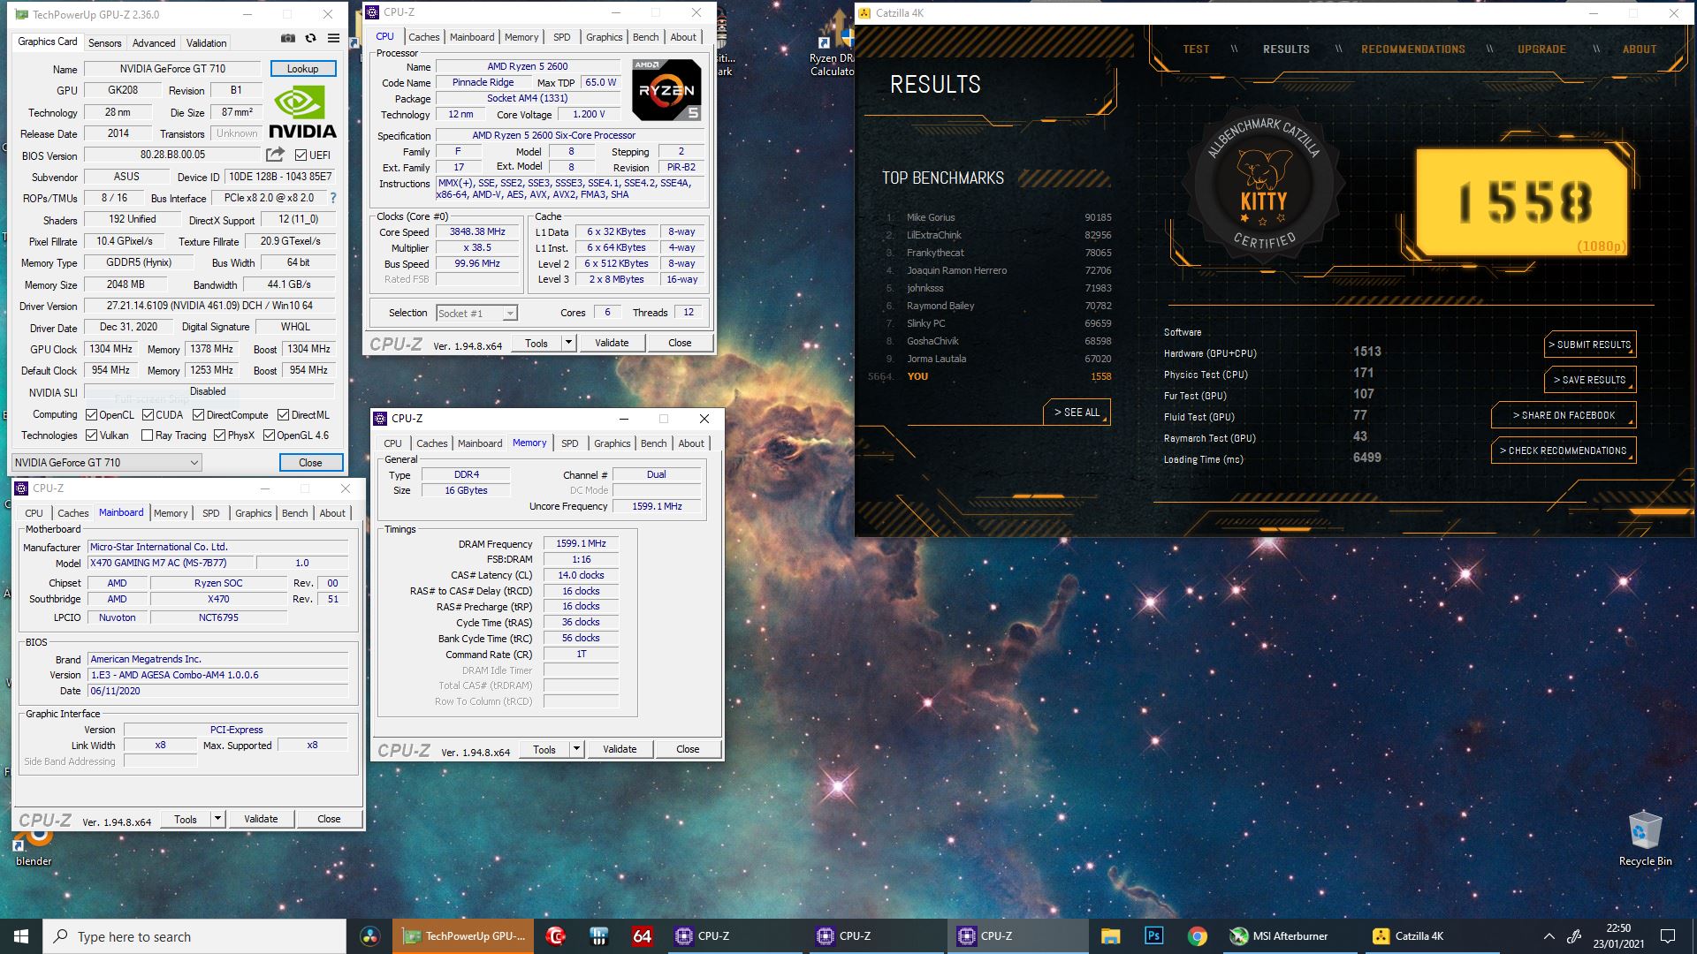
Task: Click the AIDA64 taskbar icon
Action: (642, 936)
